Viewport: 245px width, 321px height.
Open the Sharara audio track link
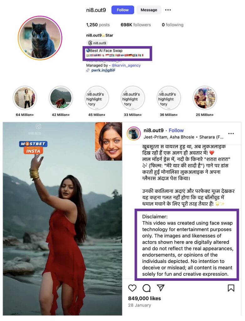tap(211, 137)
